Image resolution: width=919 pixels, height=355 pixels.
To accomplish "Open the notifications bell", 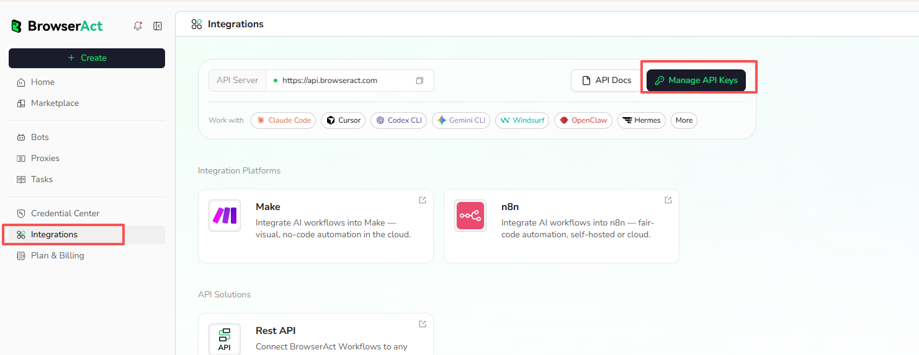I will (x=138, y=26).
